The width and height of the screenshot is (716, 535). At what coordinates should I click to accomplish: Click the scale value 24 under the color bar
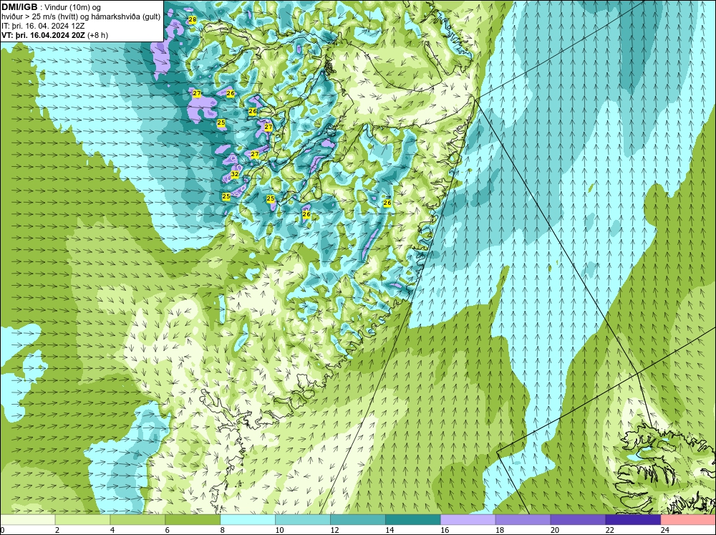click(665, 530)
